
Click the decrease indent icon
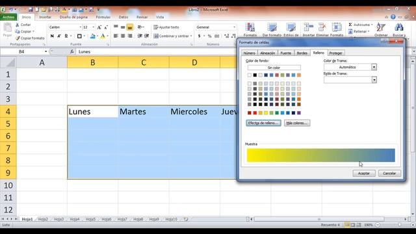pyautogui.click(x=140, y=36)
